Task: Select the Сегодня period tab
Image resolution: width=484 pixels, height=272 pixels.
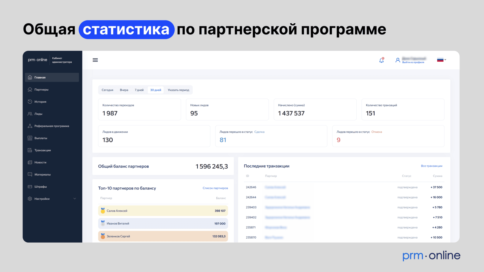Action: [x=107, y=90]
